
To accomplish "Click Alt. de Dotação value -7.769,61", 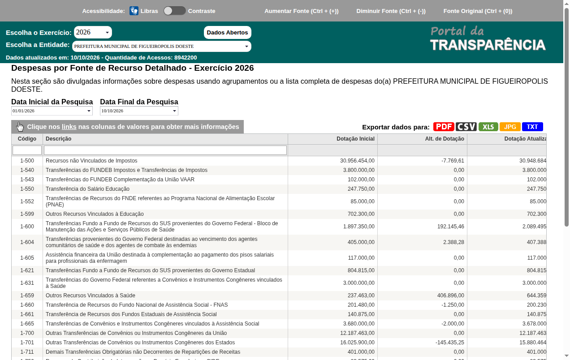I will [x=453, y=161].
